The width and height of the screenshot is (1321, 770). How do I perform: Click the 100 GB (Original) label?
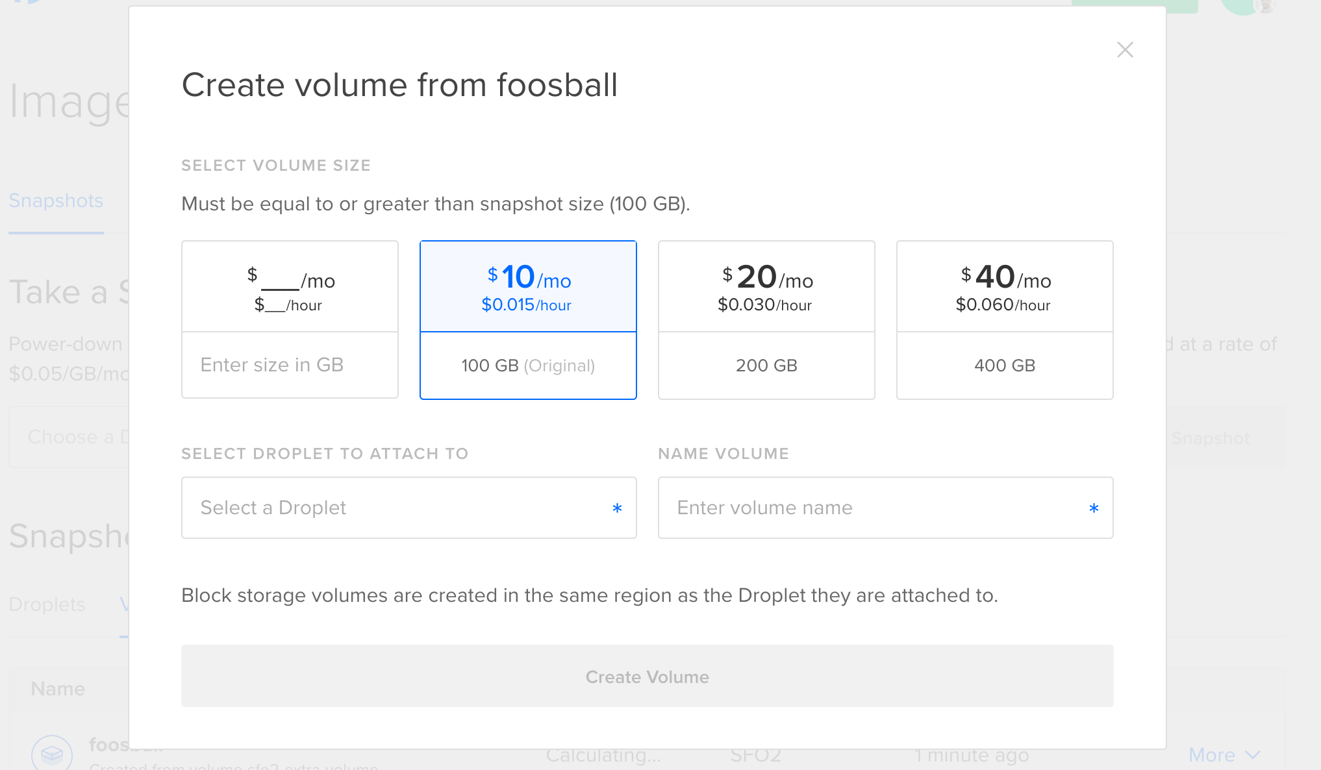(528, 366)
